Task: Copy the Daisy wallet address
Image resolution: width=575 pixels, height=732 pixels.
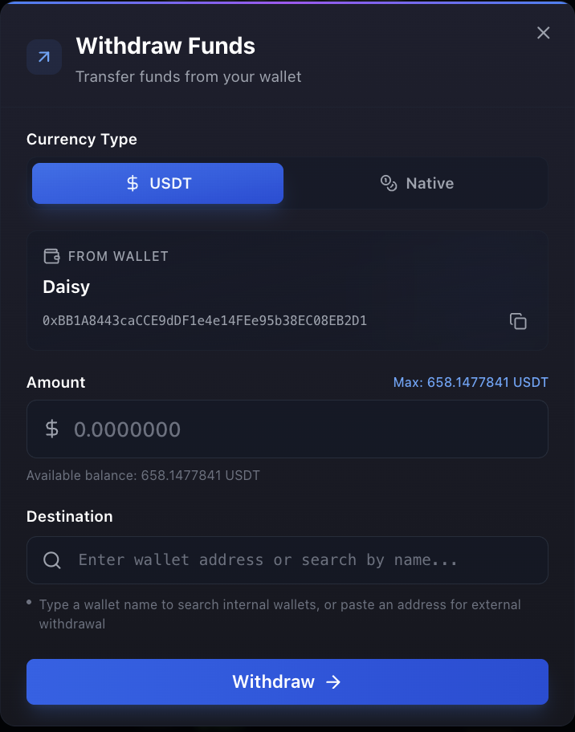Action: click(x=518, y=320)
